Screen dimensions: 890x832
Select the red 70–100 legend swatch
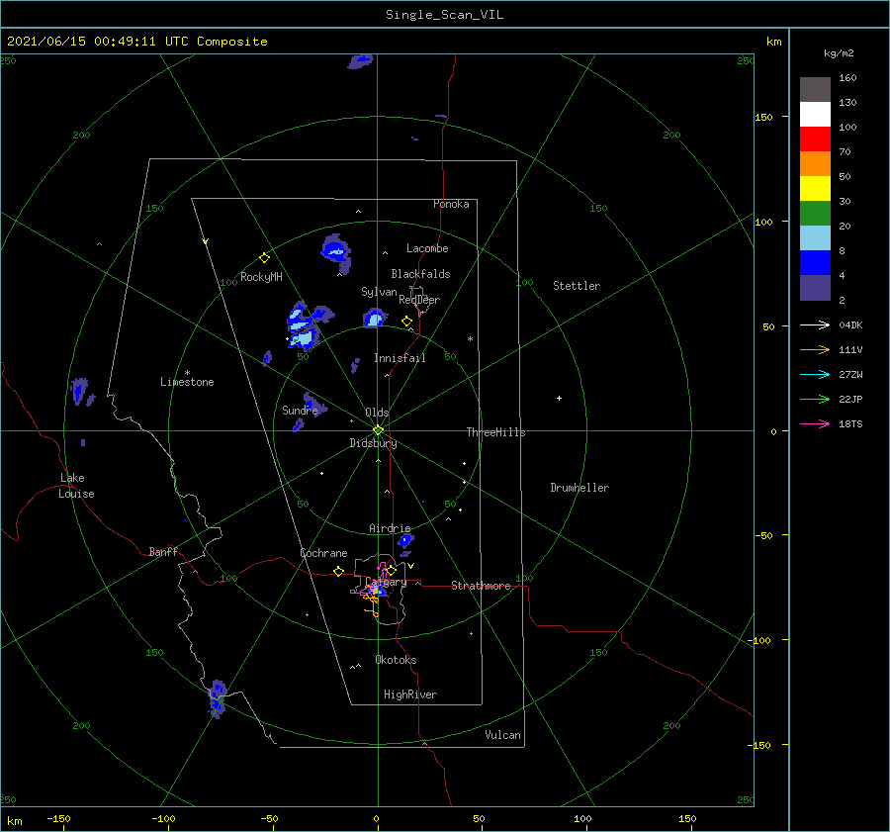tap(815, 139)
